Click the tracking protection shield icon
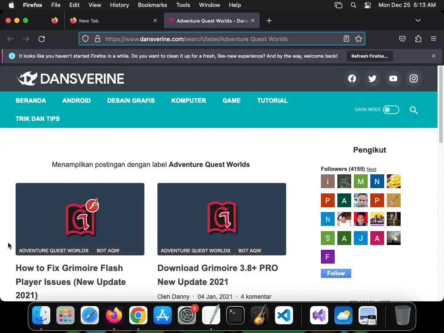The image size is (444, 333). 85,39
